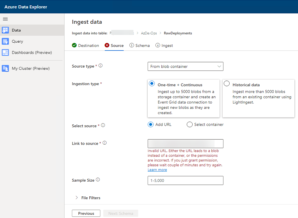Click the Link to source info icon
The width and height of the screenshot is (298, 218).
[x=105, y=143]
